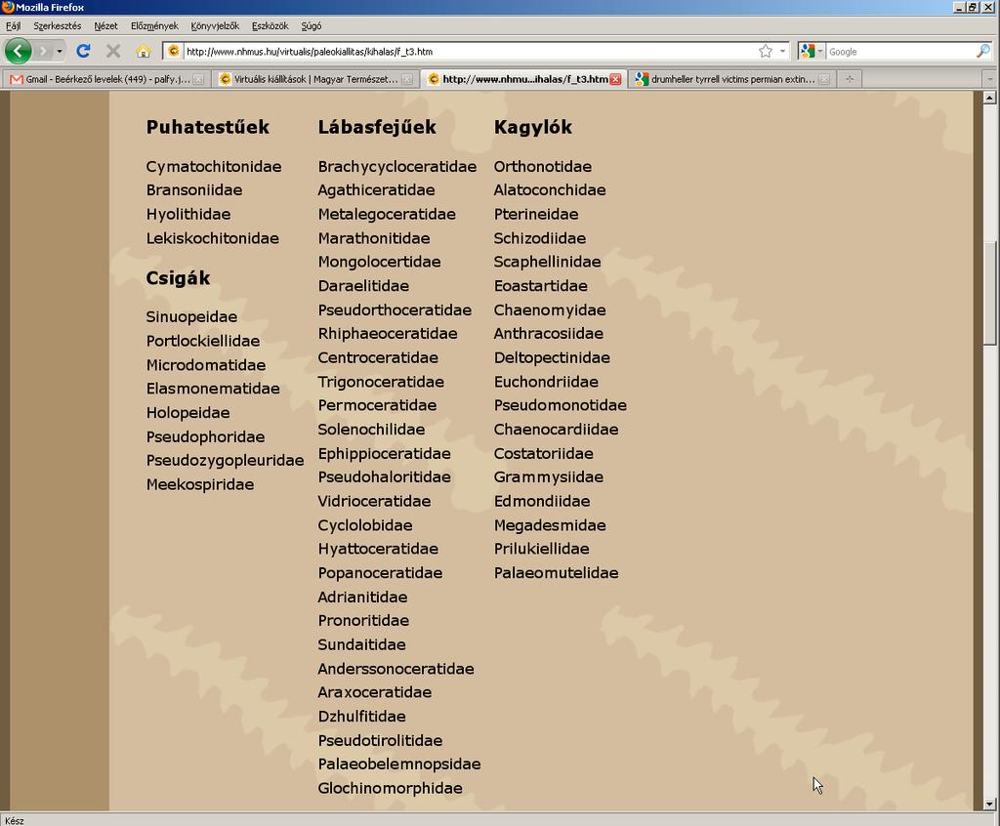The image size is (1000, 826).
Task: Click the Hyolithidae entry
Action: click(x=188, y=215)
